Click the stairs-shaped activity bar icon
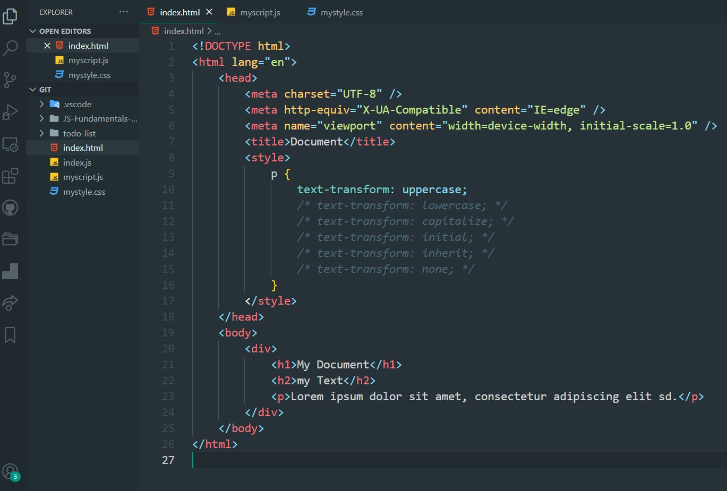Viewport: 727px width, 491px height. pos(10,271)
